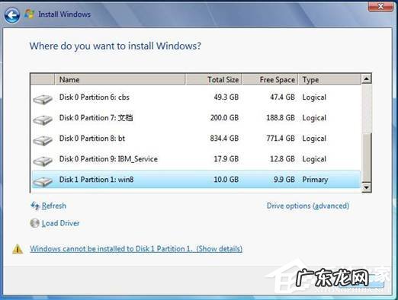Click the 771.4 GB free space value
This screenshot has height=300, width=398.
coord(281,139)
